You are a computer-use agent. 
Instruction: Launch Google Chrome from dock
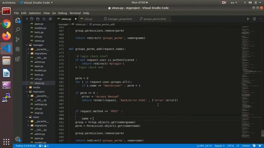coord(7,24)
